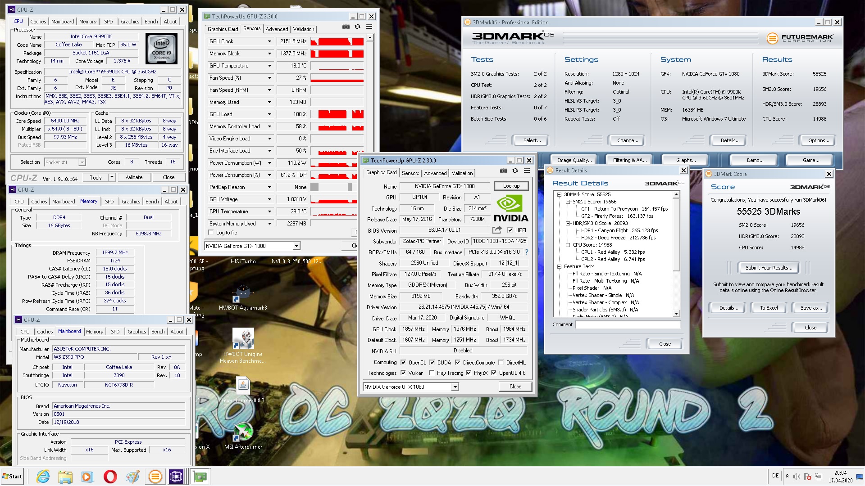Toggle DirectCompute checkbox
This screenshot has width=865, height=486.
click(458, 362)
